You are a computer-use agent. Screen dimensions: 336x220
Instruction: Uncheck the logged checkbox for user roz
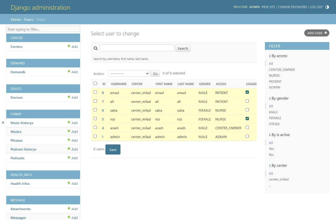click(247, 119)
